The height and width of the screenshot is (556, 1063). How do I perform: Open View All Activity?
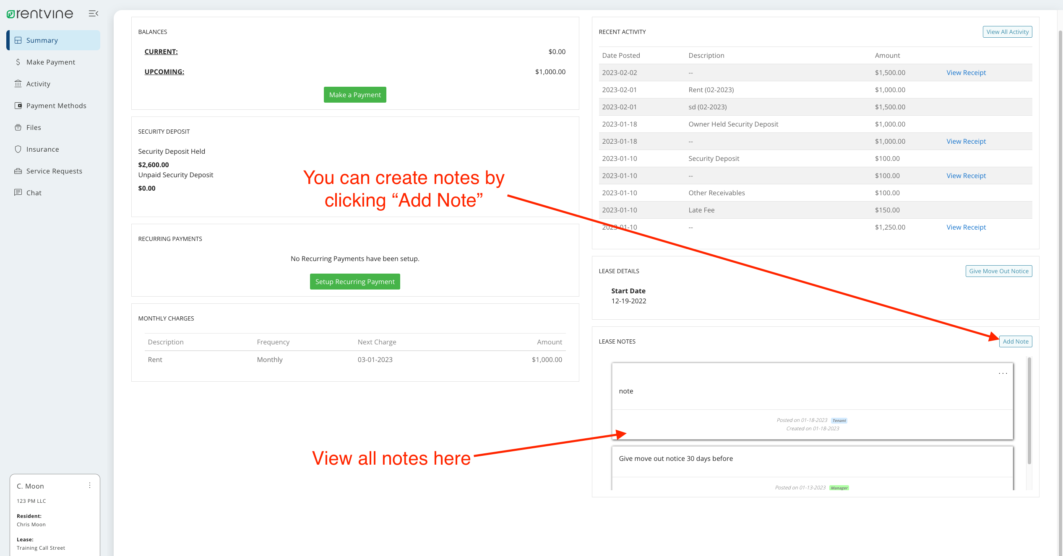pyautogui.click(x=1007, y=32)
